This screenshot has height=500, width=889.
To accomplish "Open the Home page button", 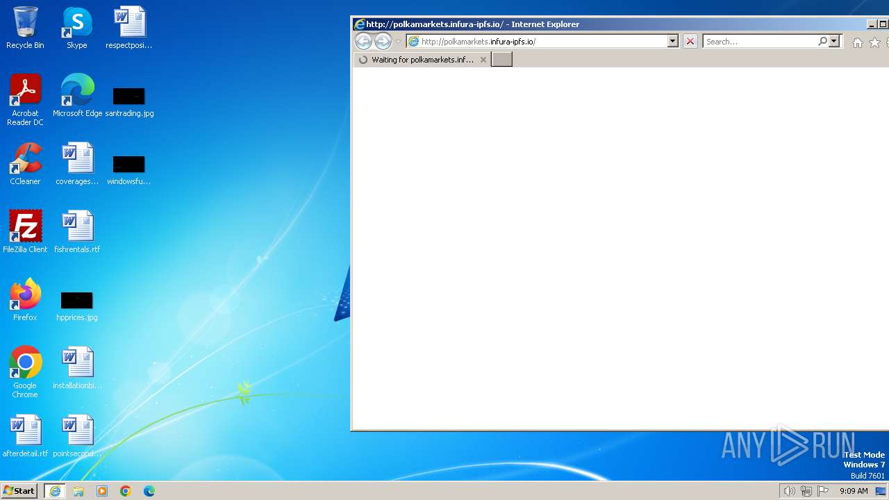I will pyautogui.click(x=858, y=42).
